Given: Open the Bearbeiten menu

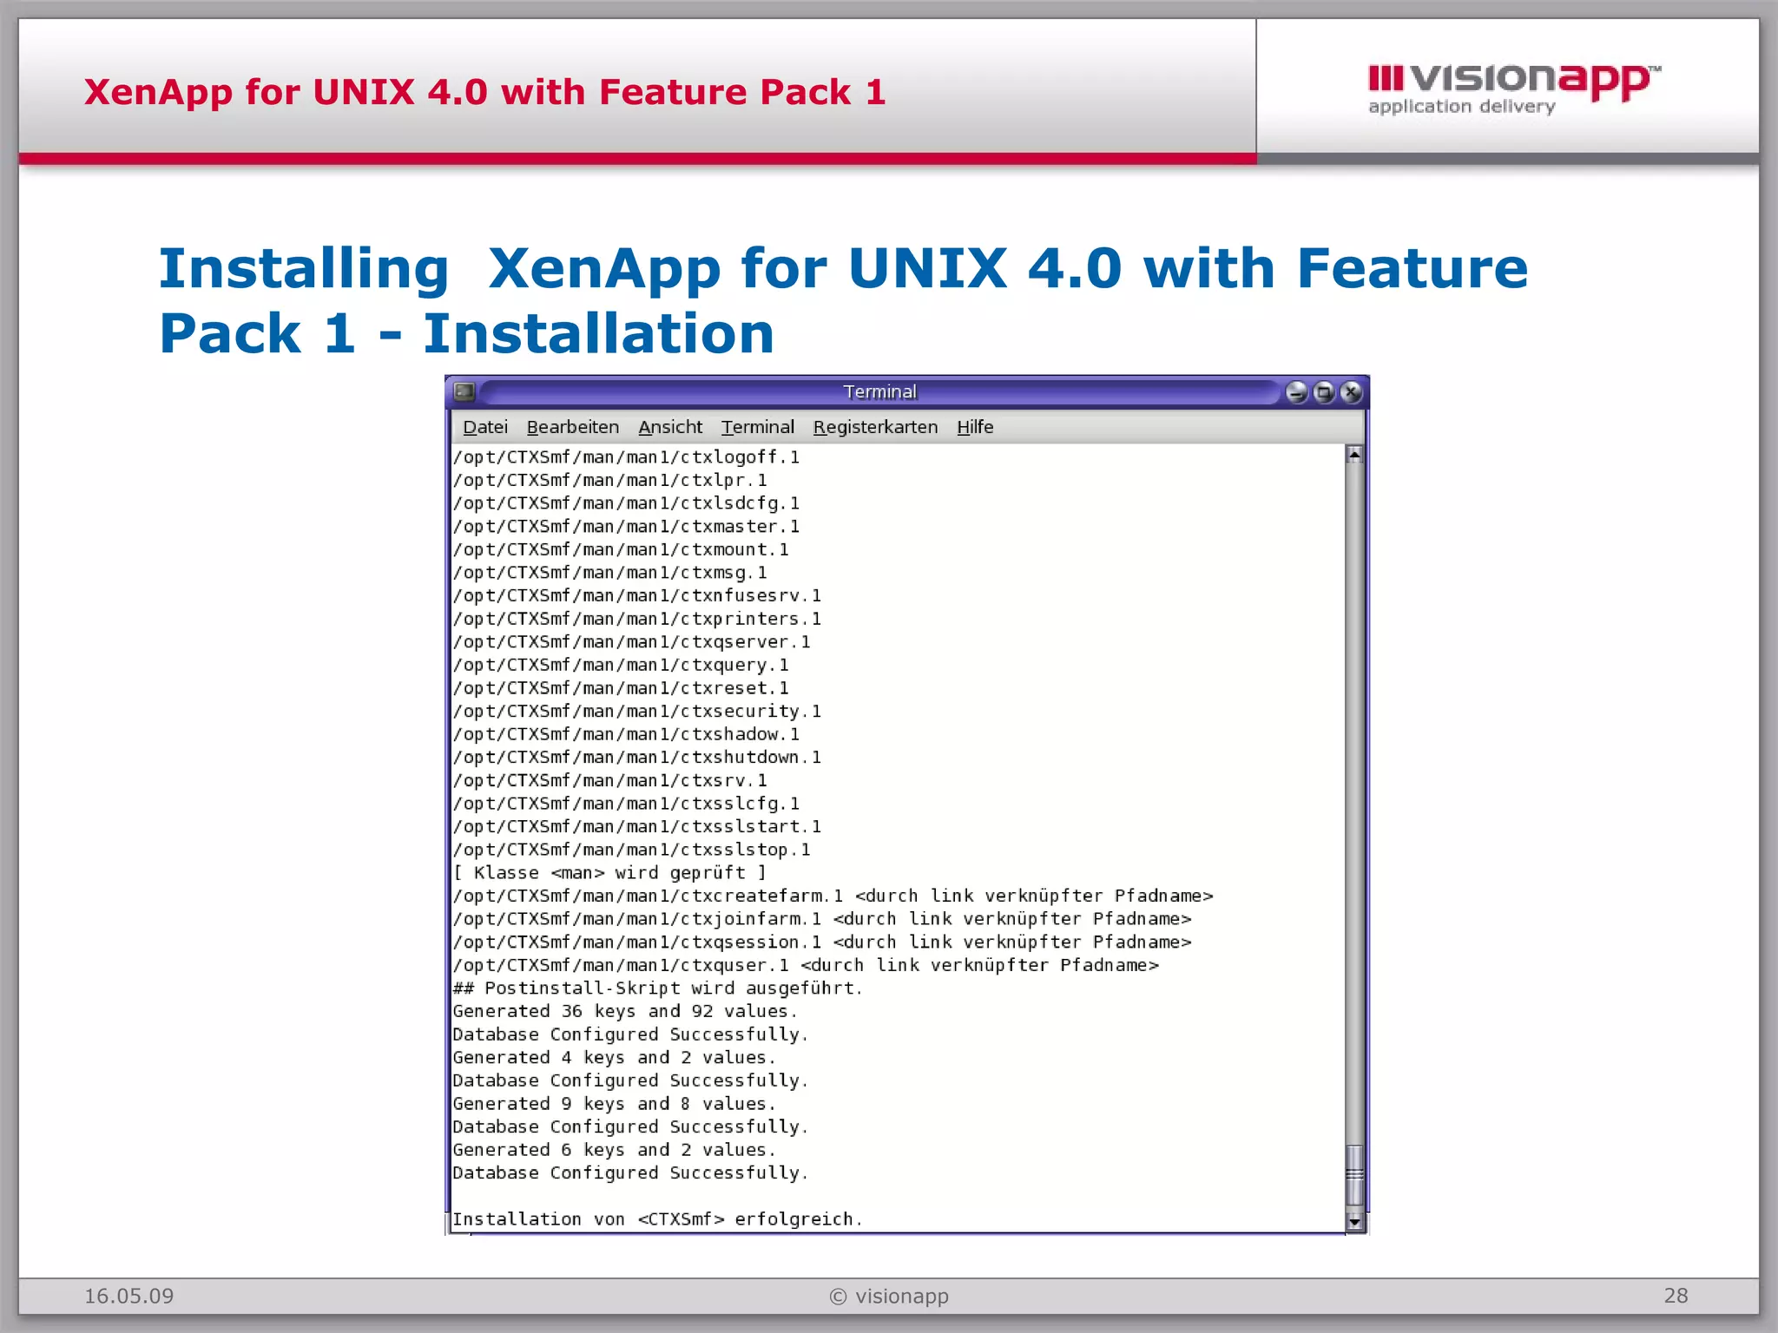Looking at the screenshot, I should tap(572, 427).
